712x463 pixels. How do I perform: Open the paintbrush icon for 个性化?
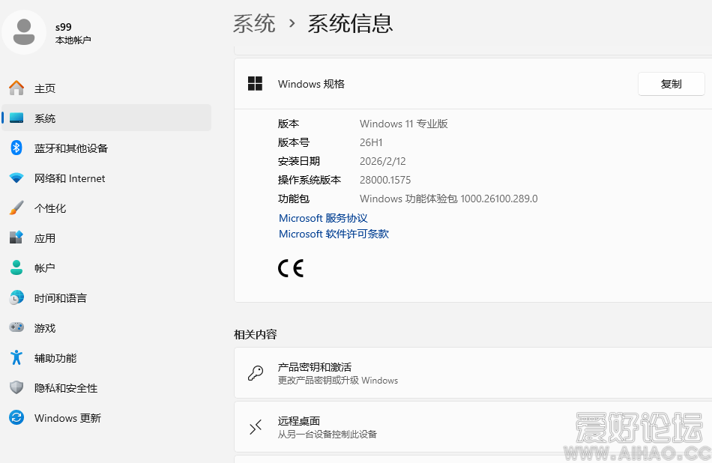(x=16, y=208)
